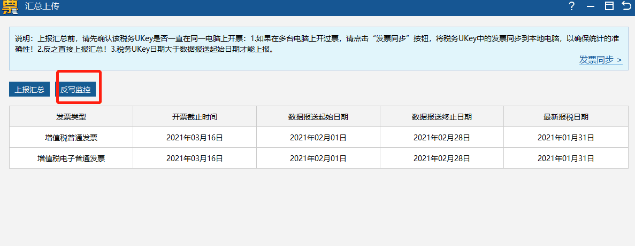Click the 上报汇总 button
This screenshot has width=635, height=246.
point(29,90)
